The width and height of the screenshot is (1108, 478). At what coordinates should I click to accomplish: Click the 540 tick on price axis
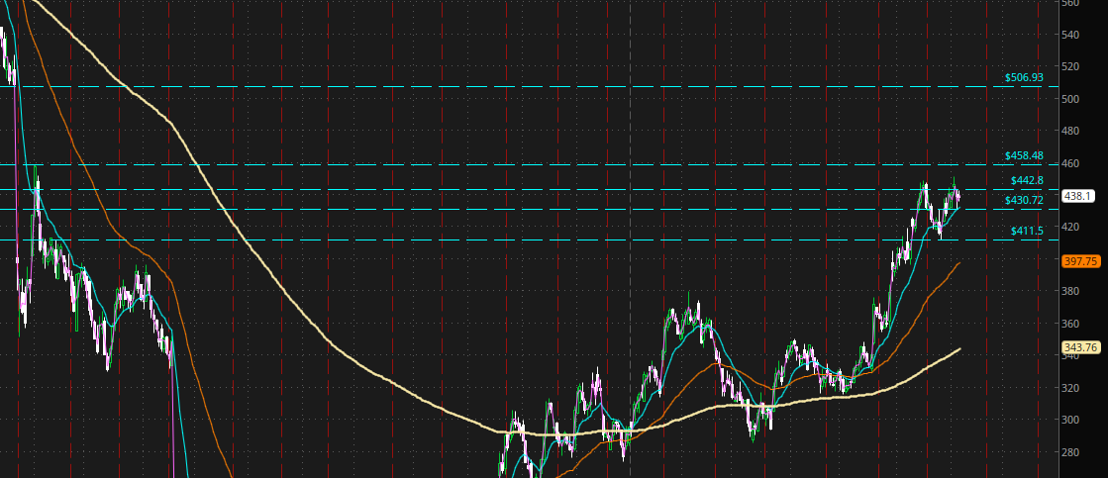coord(1070,35)
